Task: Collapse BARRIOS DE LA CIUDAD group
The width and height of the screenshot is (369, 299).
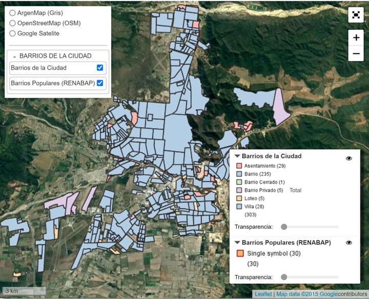Action: [x=14, y=56]
